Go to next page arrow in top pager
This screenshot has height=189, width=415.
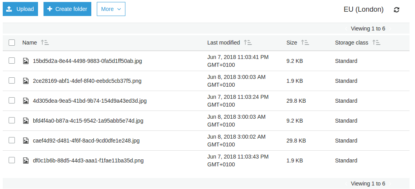tap(390, 29)
